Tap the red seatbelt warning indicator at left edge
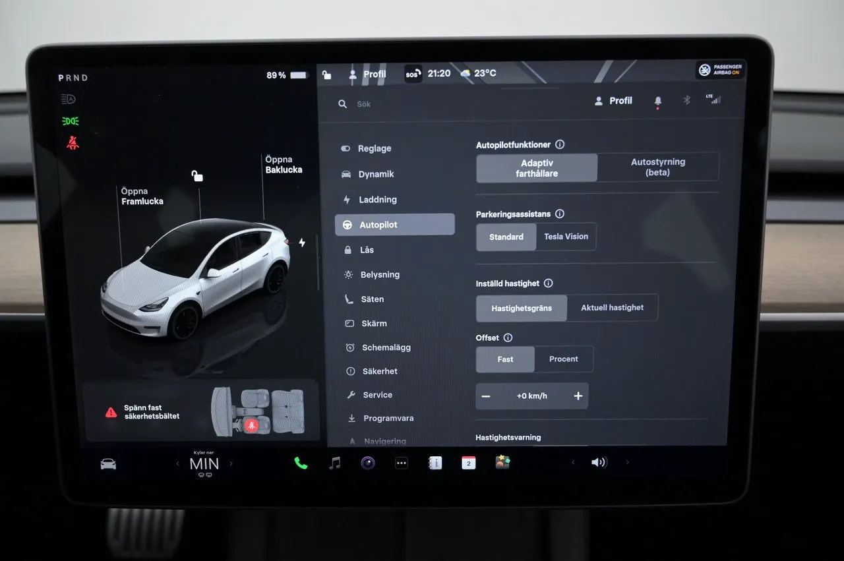844x561 pixels. tap(73, 142)
